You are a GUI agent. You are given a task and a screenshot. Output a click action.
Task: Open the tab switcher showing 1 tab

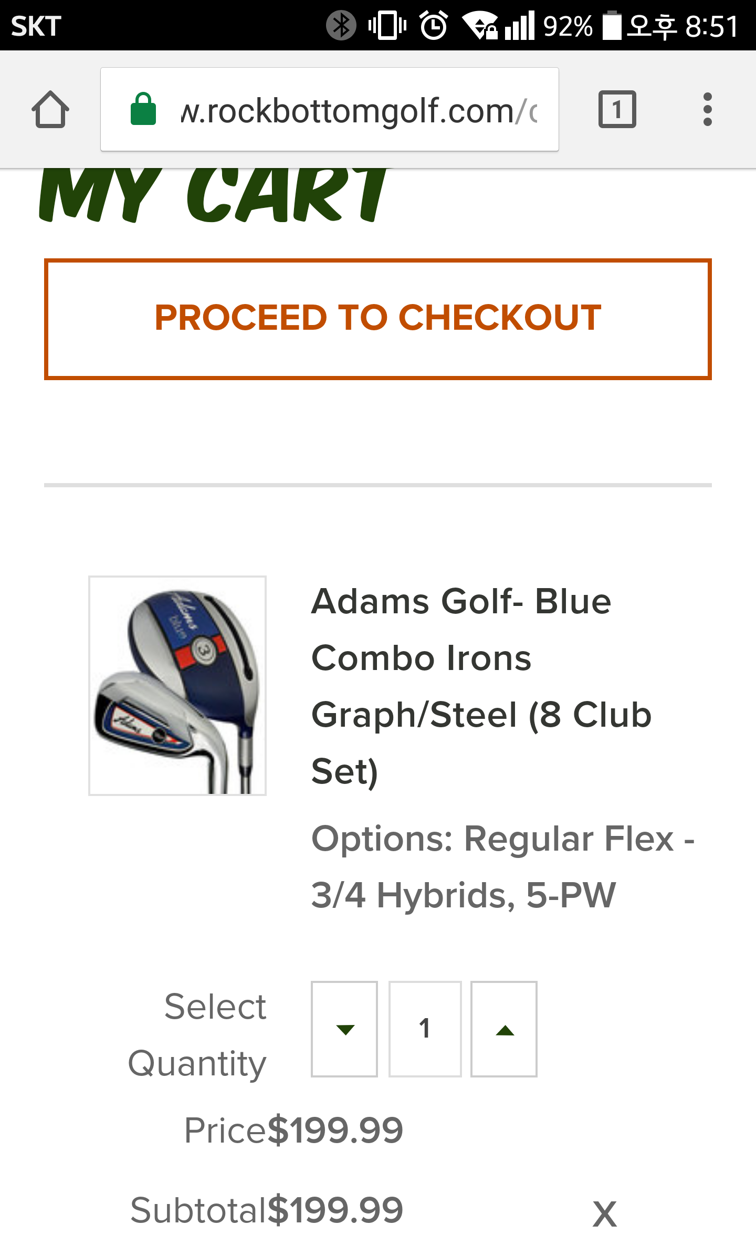click(617, 110)
